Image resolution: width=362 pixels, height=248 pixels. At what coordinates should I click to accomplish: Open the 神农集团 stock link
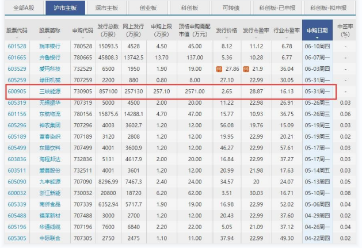(x=50, y=125)
